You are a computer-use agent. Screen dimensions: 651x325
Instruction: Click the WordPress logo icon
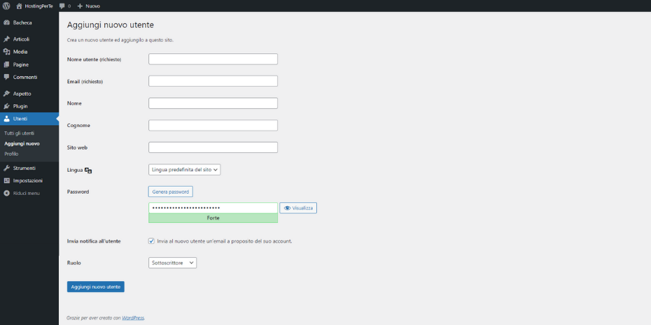pos(6,6)
